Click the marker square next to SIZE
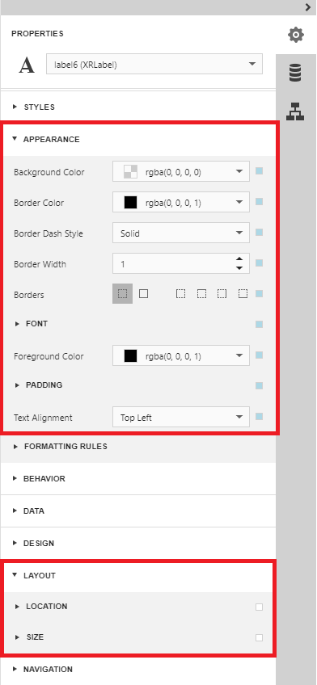 pos(260,638)
